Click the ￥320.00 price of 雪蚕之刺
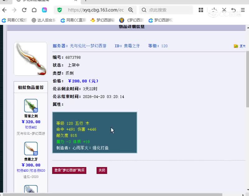 pyautogui.click(x=31, y=122)
